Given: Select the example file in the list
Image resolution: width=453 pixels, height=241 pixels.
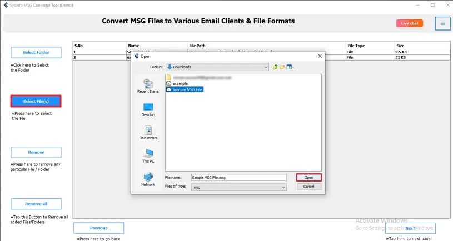Looking at the screenshot, I should 177,83.
